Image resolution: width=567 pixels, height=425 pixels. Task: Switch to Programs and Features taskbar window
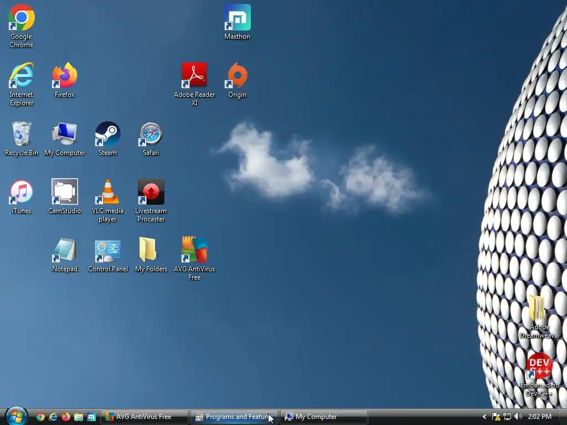coord(234,417)
